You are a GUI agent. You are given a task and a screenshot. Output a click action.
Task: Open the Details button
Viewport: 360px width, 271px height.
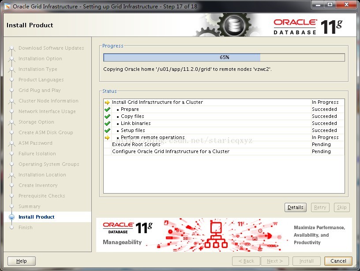pyautogui.click(x=296, y=207)
